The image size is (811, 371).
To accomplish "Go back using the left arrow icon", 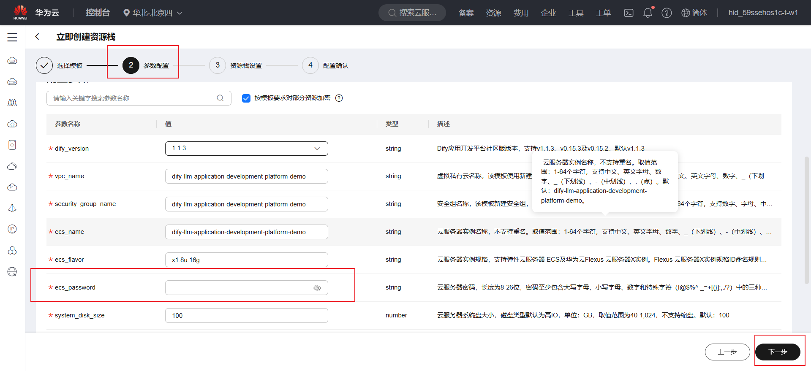I will click(x=37, y=37).
